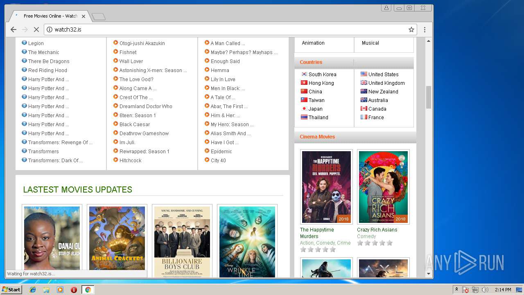Click the South Korea flag icon
This screenshot has height=295, width=524.
pos(304,74)
